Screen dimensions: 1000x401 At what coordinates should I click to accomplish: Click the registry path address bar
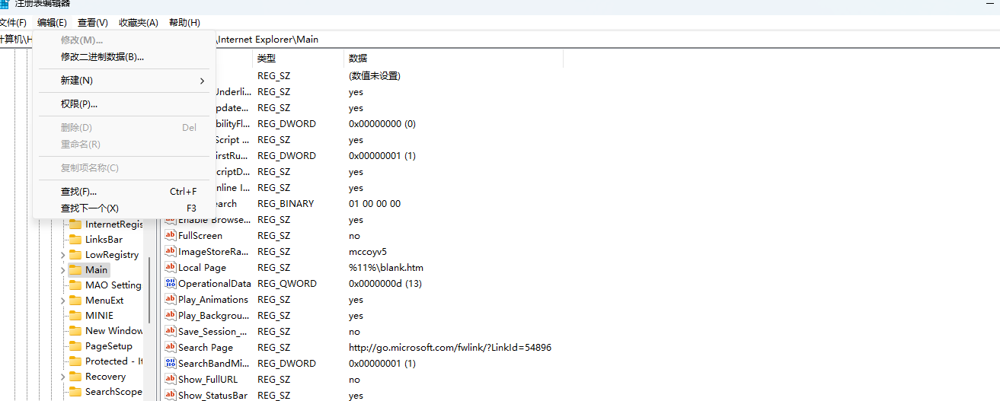500,40
